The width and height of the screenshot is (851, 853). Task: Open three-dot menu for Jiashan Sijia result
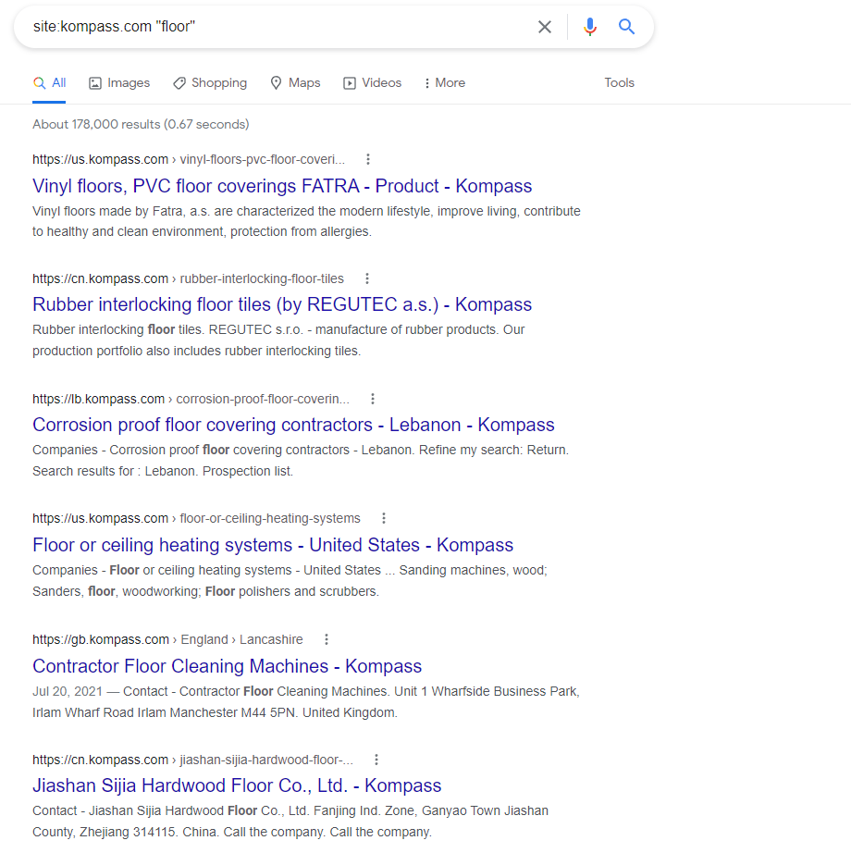tap(376, 760)
